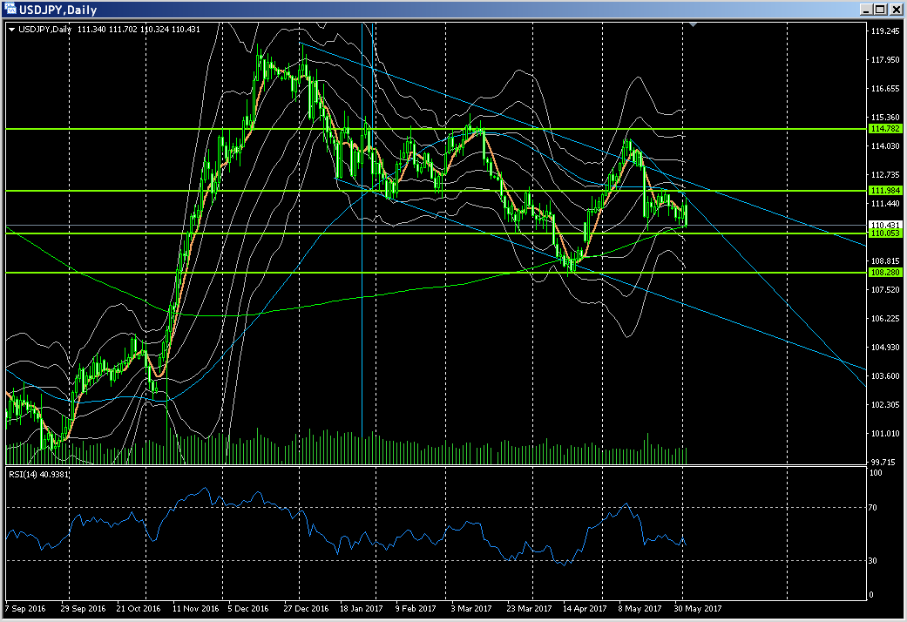The height and width of the screenshot is (622, 907).
Task: Click the 7 Sep 2016 date label
Action: click(x=26, y=608)
